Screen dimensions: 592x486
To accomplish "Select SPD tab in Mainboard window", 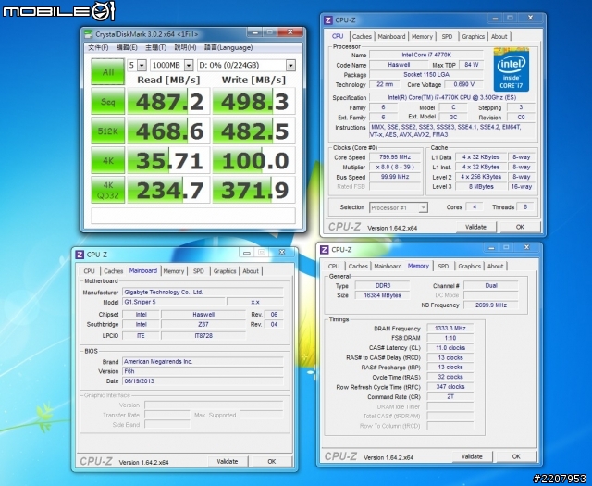I will click(199, 271).
